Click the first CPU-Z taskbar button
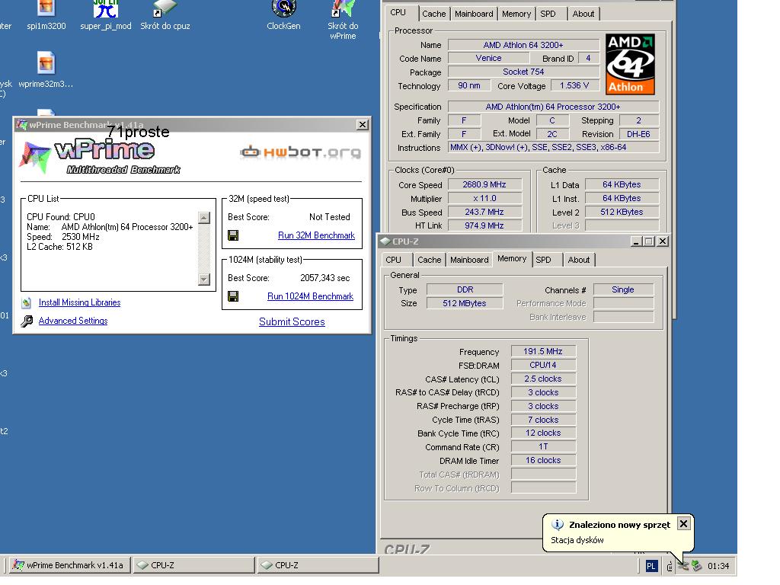 click(193, 566)
